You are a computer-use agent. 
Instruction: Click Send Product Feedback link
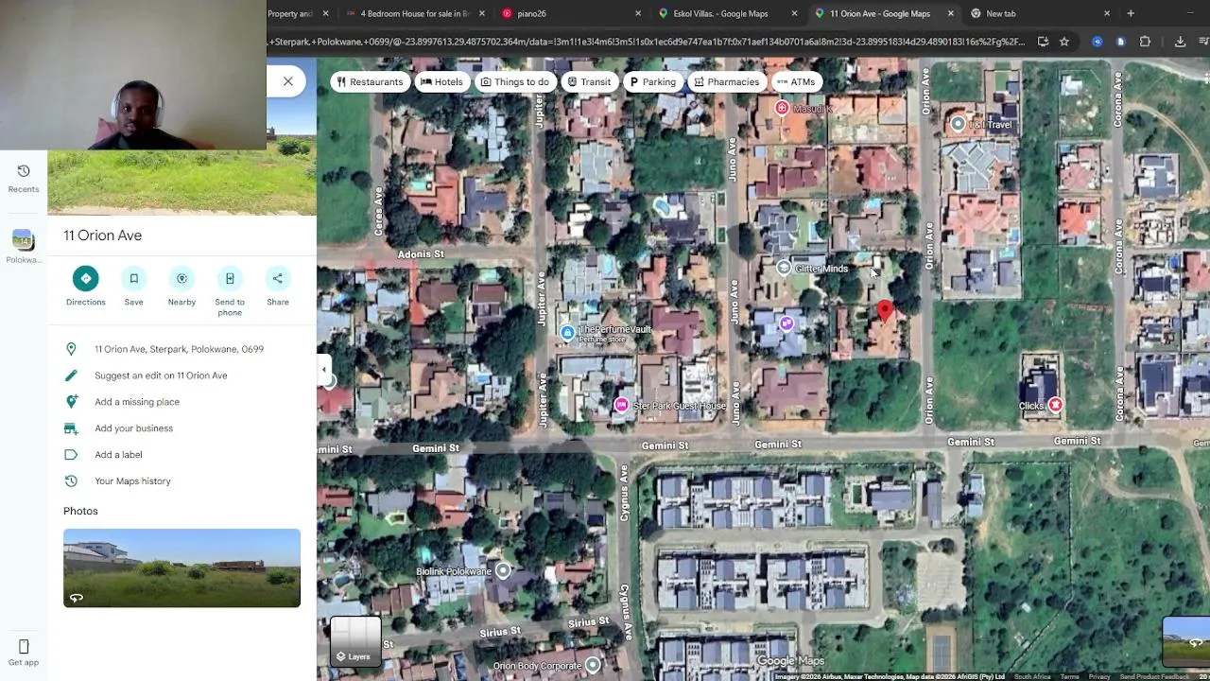pos(1154,676)
